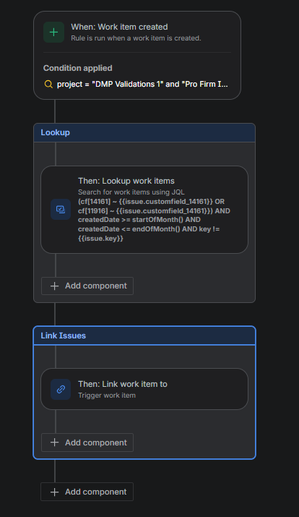The width and height of the screenshot is (299, 517).
Task: Open the Link work item to action
Action: [x=144, y=389]
